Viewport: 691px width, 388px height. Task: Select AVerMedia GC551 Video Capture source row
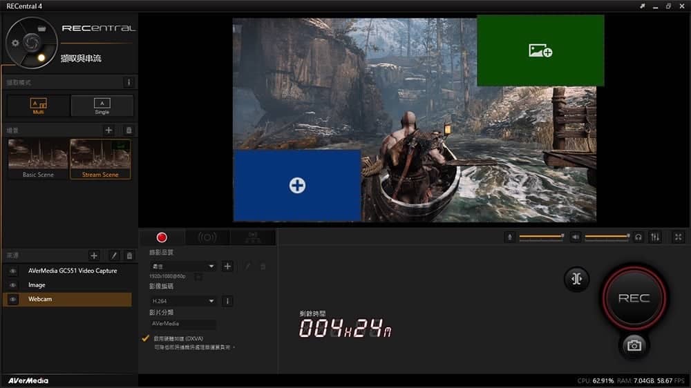click(68, 271)
